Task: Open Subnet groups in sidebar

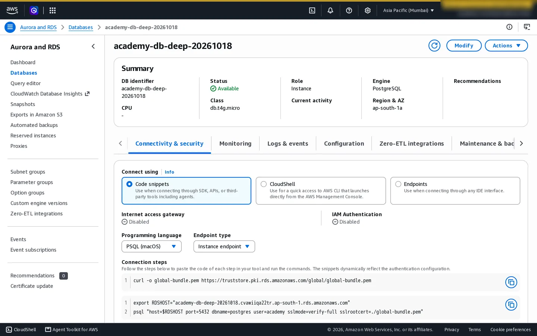Action: [28, 172]
